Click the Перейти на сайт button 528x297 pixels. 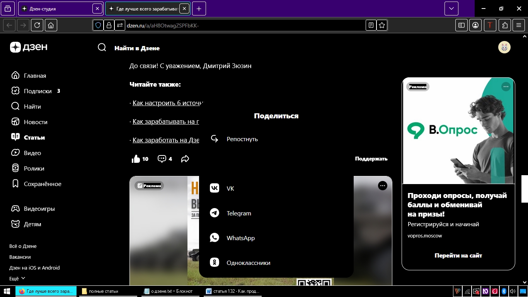(458, 255)
